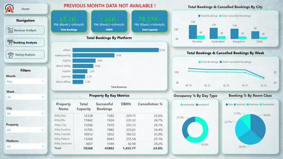Click weekeday legend in occupancy chart
Viewport: 283px width, 159px height.
pyautogui.click(x=187, y=105)
